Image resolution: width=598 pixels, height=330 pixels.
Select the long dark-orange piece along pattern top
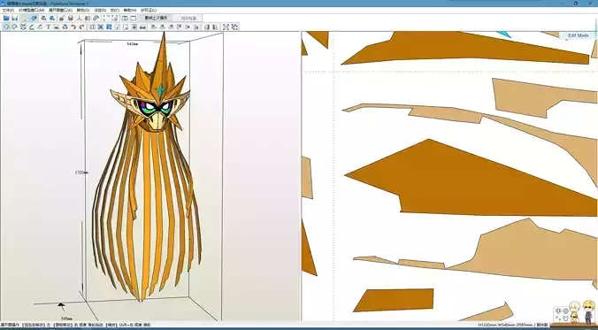[x=465, y=48]
